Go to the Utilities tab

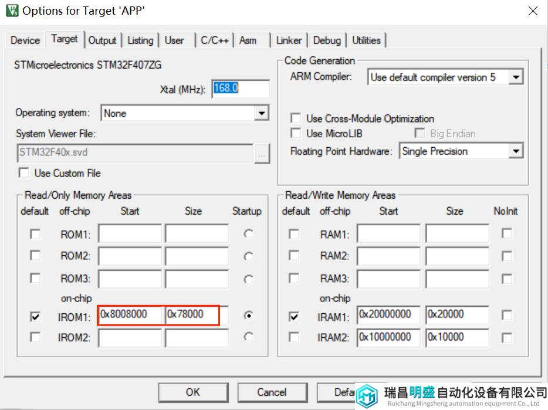366,40
